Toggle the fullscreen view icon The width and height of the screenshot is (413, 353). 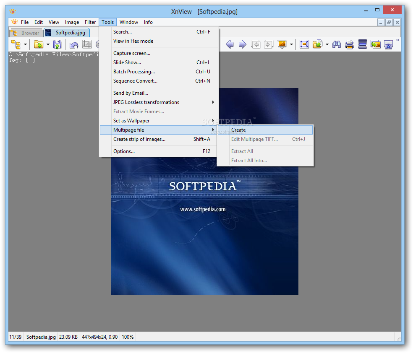tap(304, 44)
